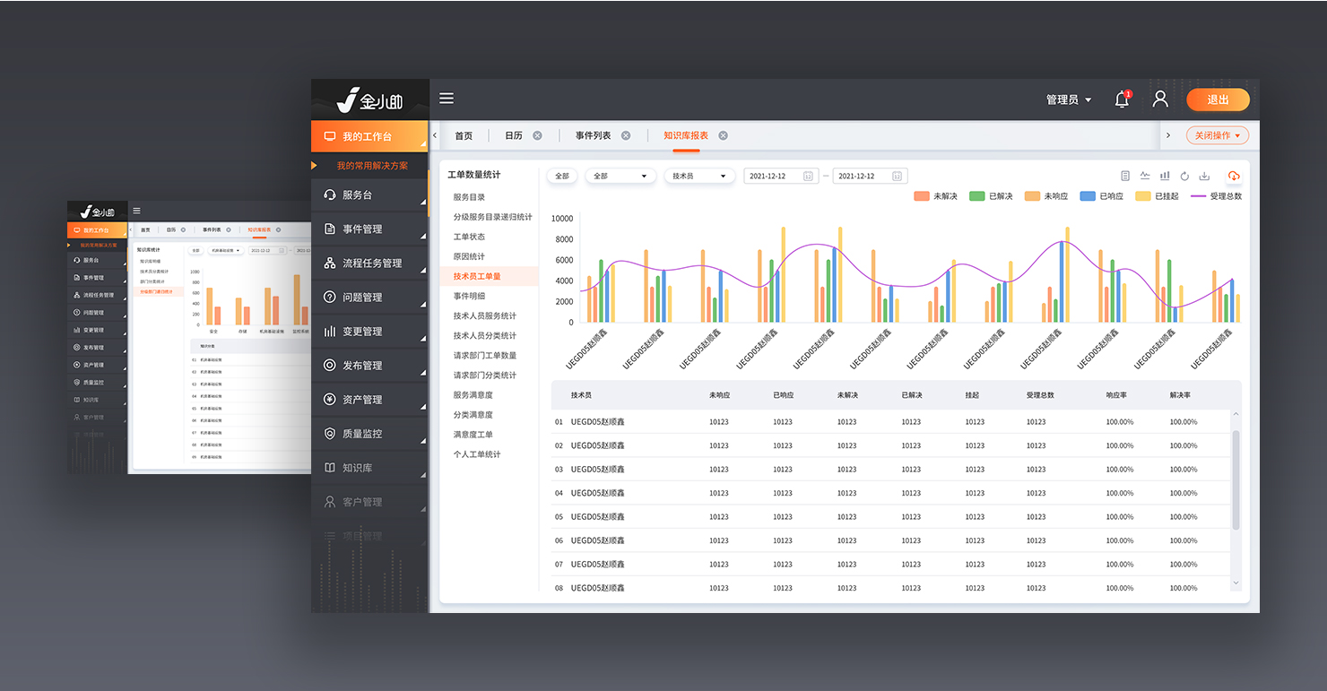1327x691 pixels.
Task: Switch to bar chart view icon
Action: (1165, 176)
